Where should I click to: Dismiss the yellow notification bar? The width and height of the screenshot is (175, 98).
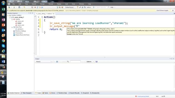coord(173,10)
